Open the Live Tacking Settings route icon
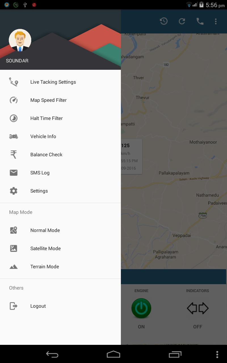 click(x=14, y=82)
